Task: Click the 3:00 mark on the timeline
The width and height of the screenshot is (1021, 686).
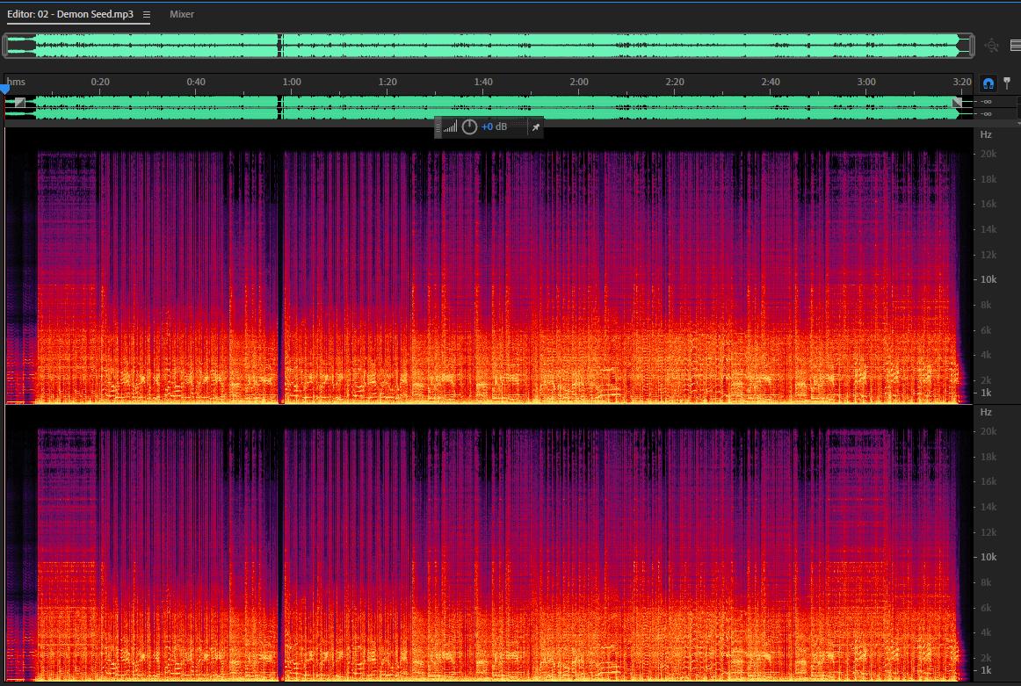Action: pyautogui.click(x=866, y=82)
